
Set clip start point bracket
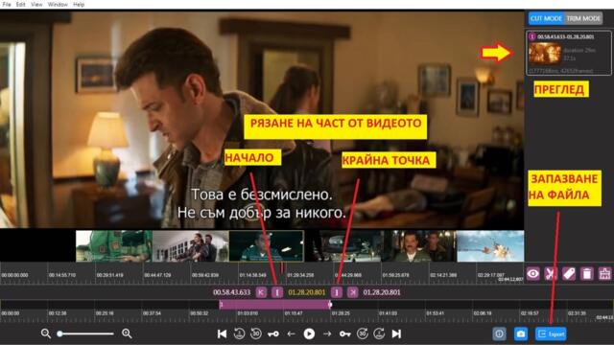click(x=277, y=292)
